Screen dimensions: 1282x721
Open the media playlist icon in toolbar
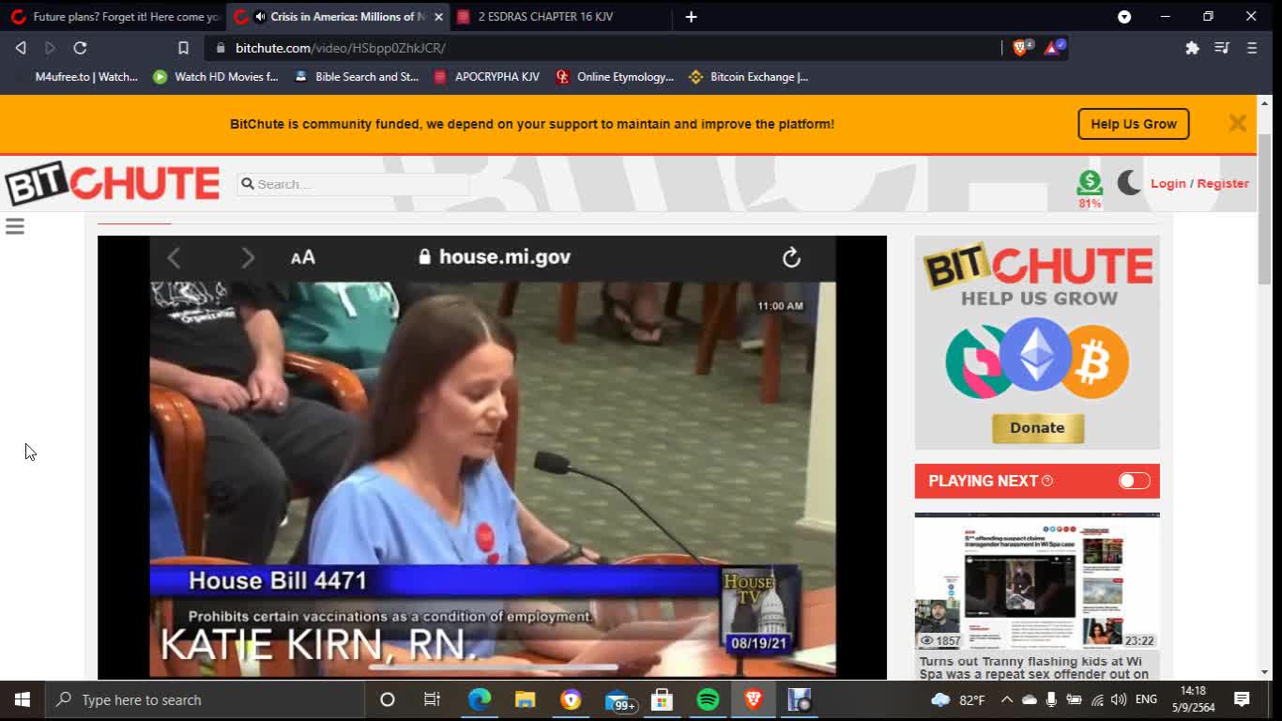click(1222, 48)
